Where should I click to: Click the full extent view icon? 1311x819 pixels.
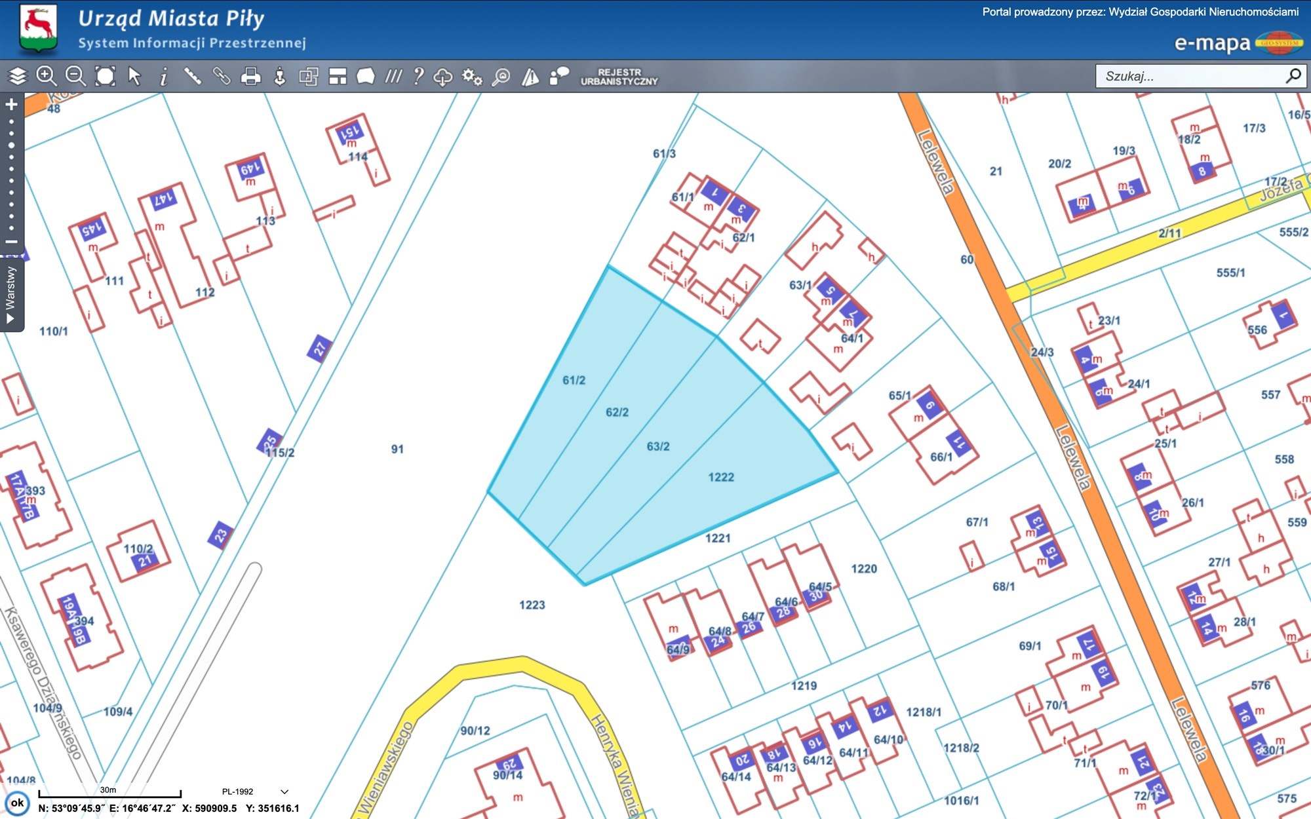(105, 77)
